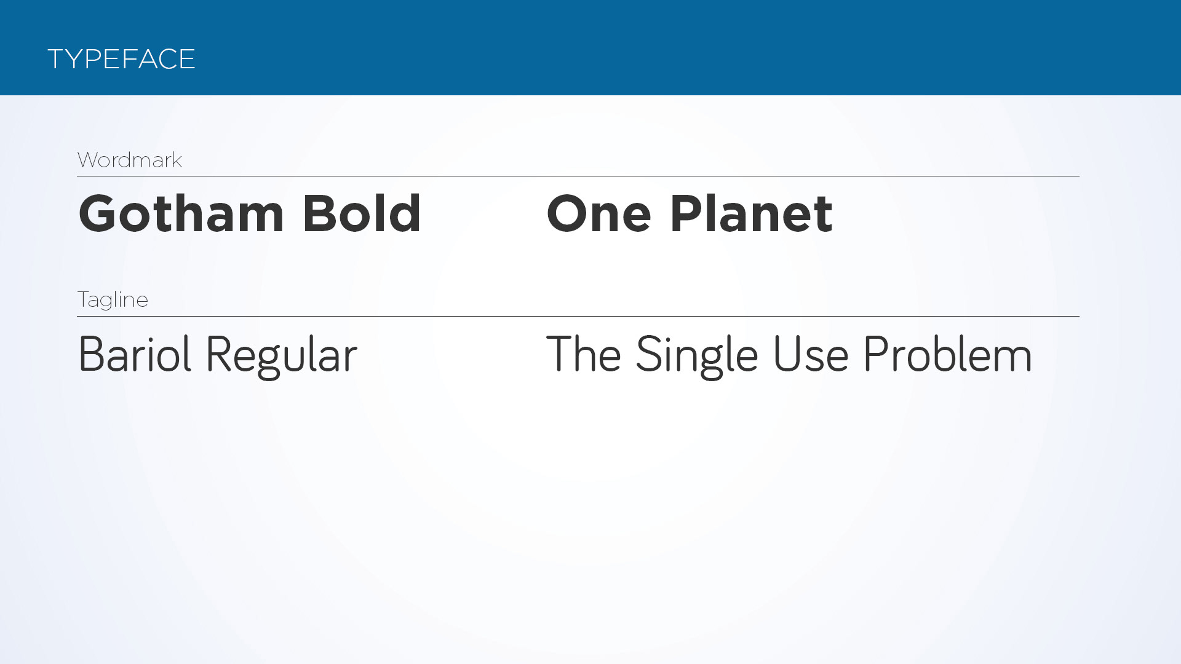This screenshot has height=664, width=1181.
Task: Select the word Planet
Action: [x=752, y=213]
